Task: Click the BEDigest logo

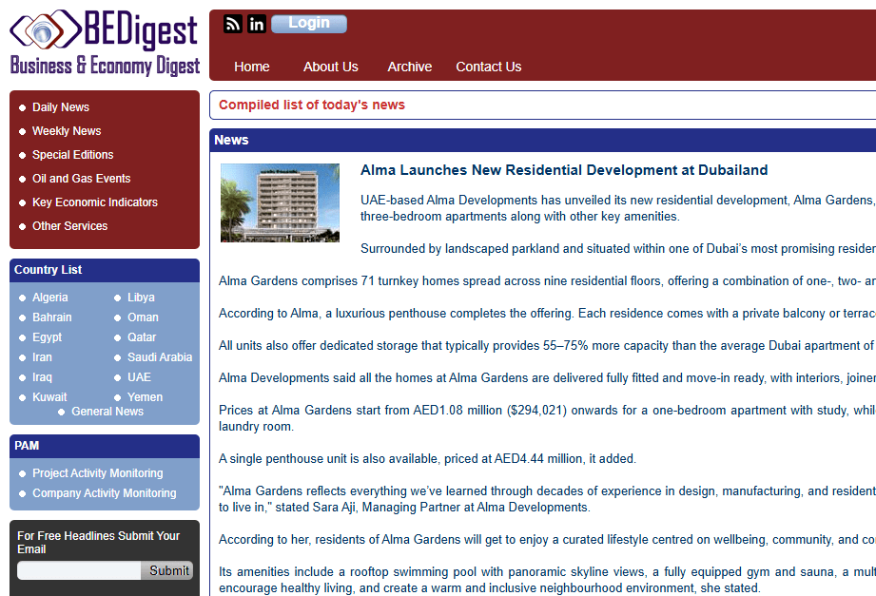Action: click(105, 43)
